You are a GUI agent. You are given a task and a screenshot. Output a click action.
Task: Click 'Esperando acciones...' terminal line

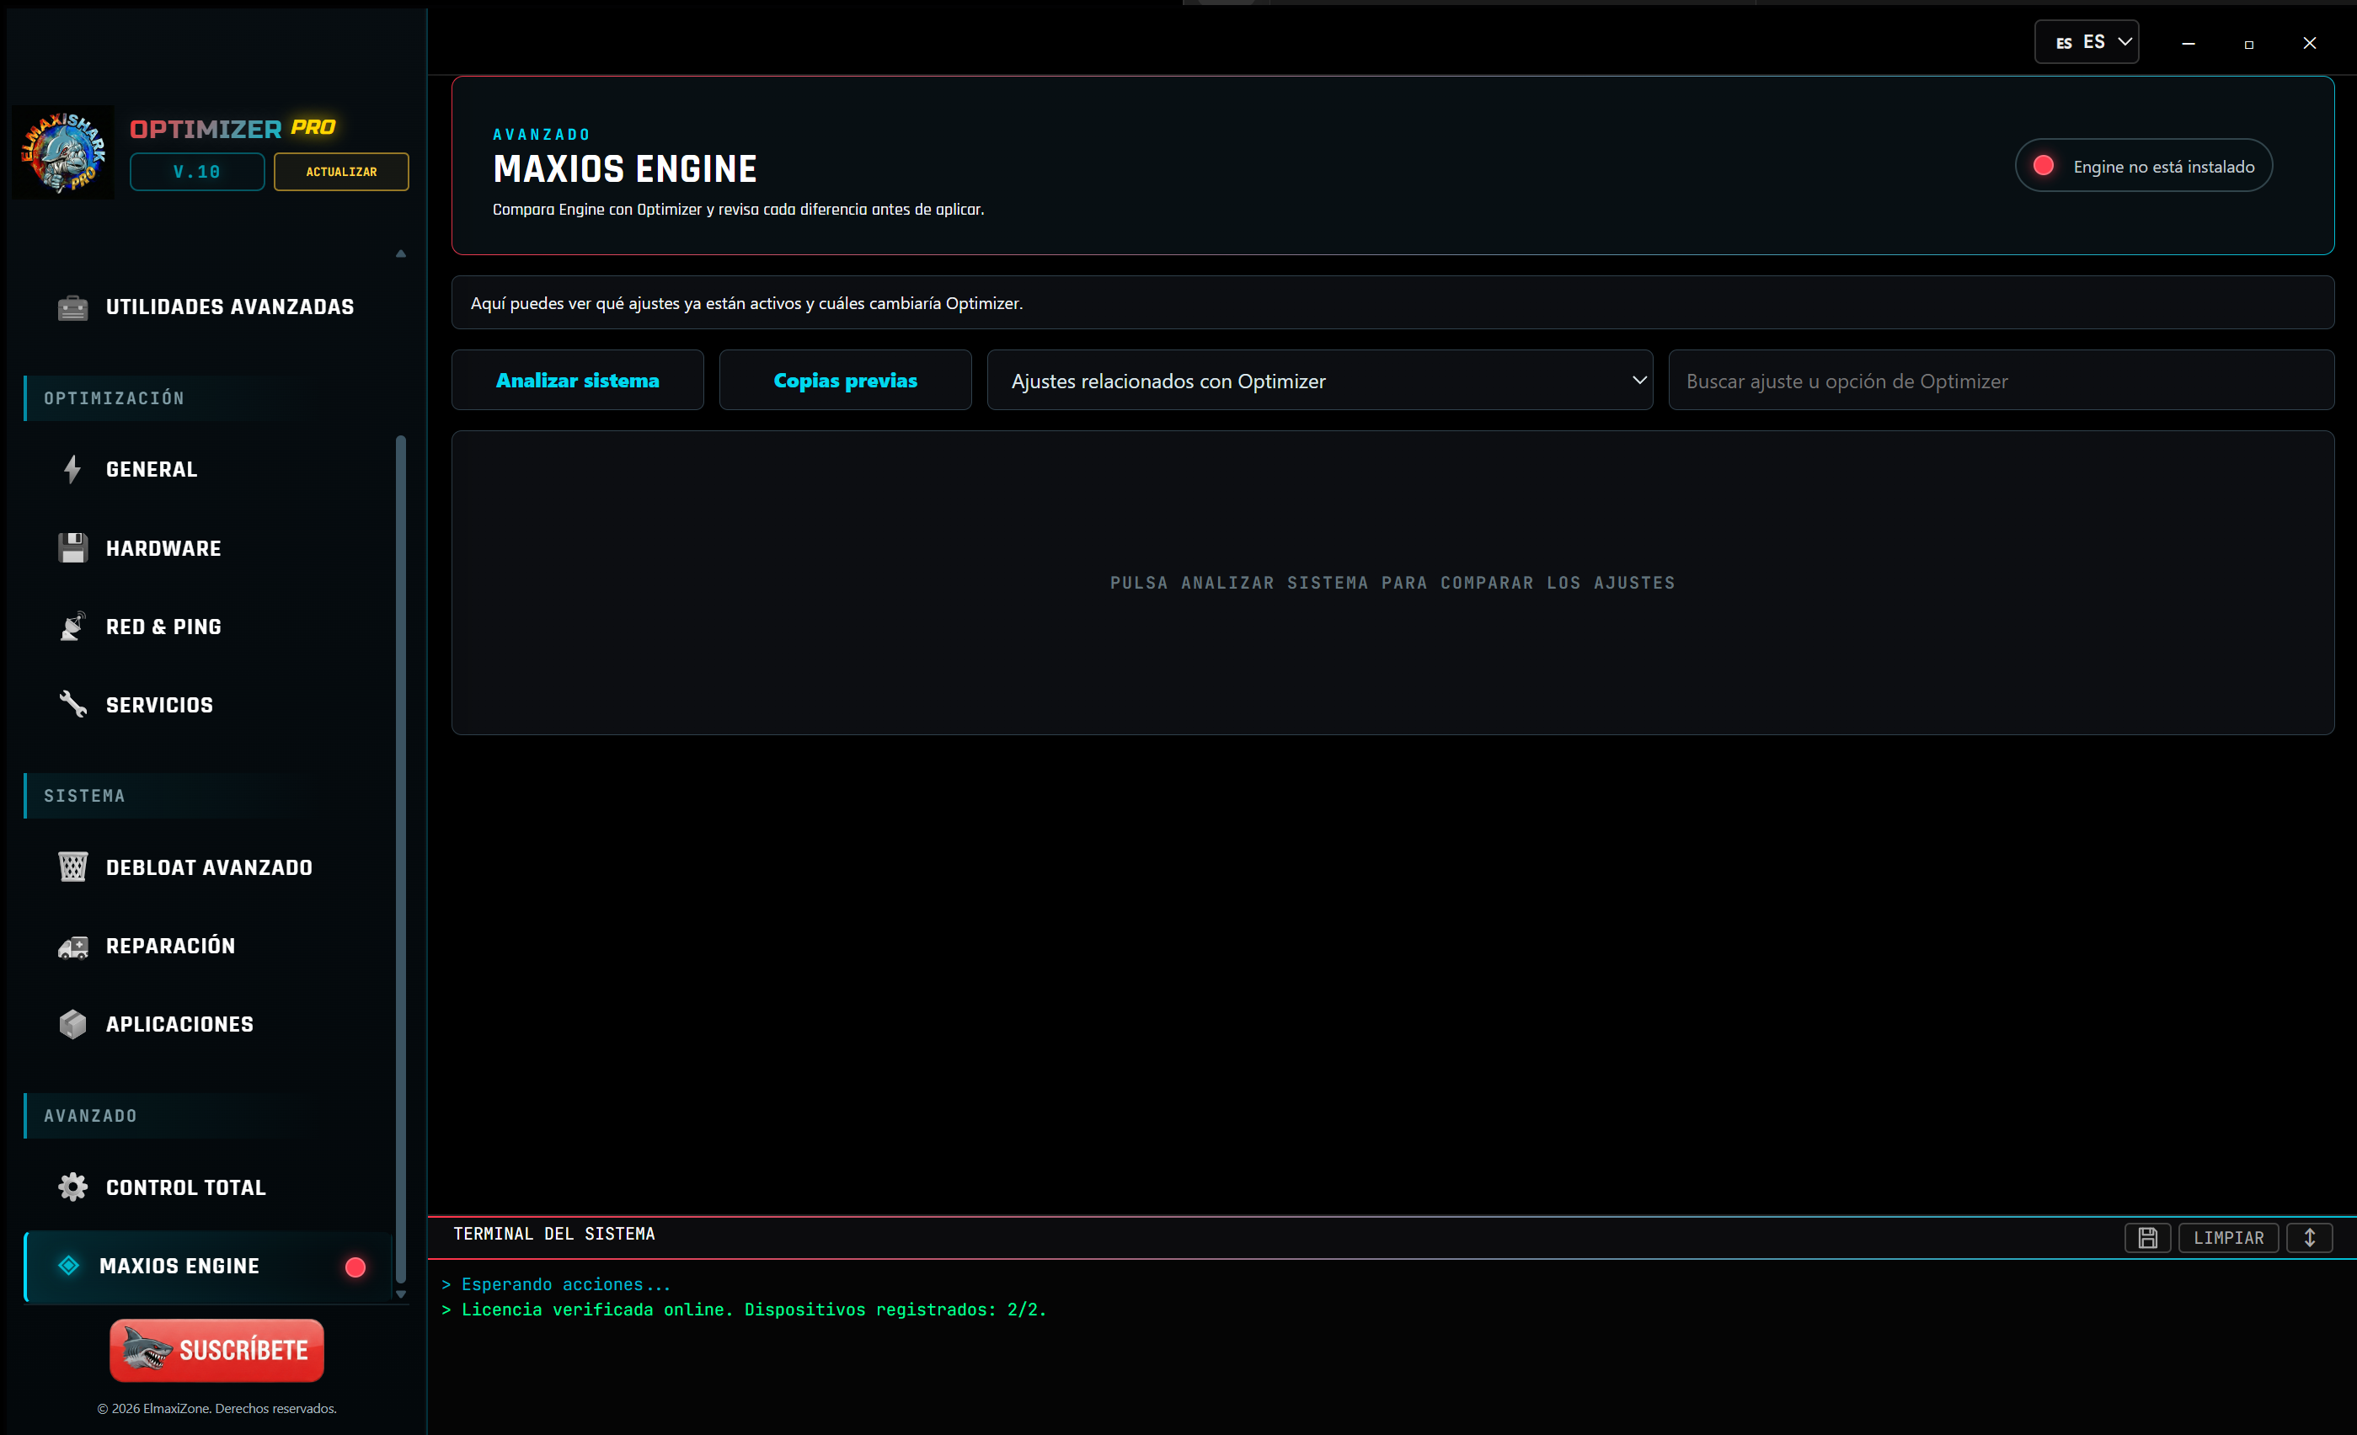[x=556, y=1284]
